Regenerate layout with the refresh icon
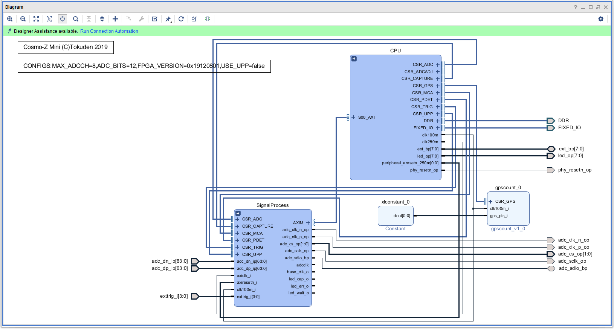The width and height of the screenshot is (614, 329). (181, 19)
